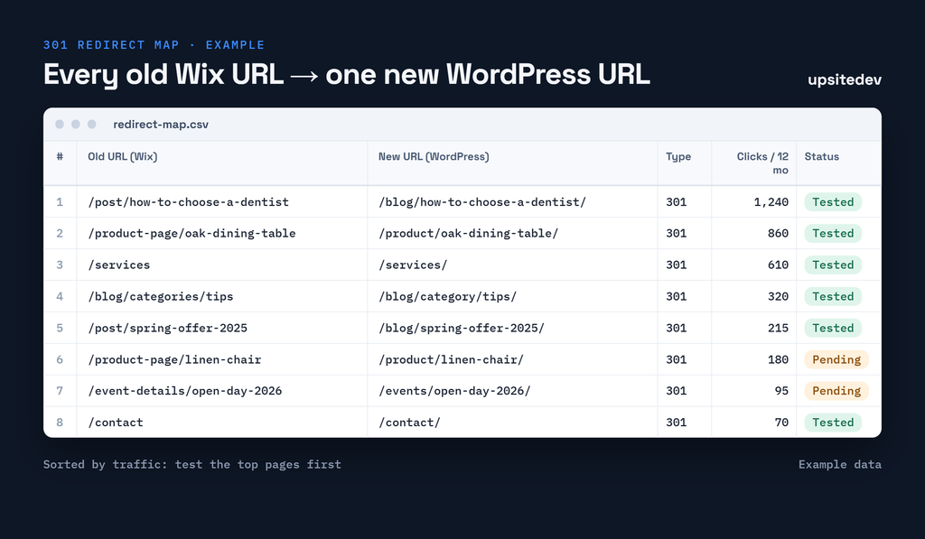Click the upsitedev brand name
This screenshot has height=539, width=925.
coord(845,79)
